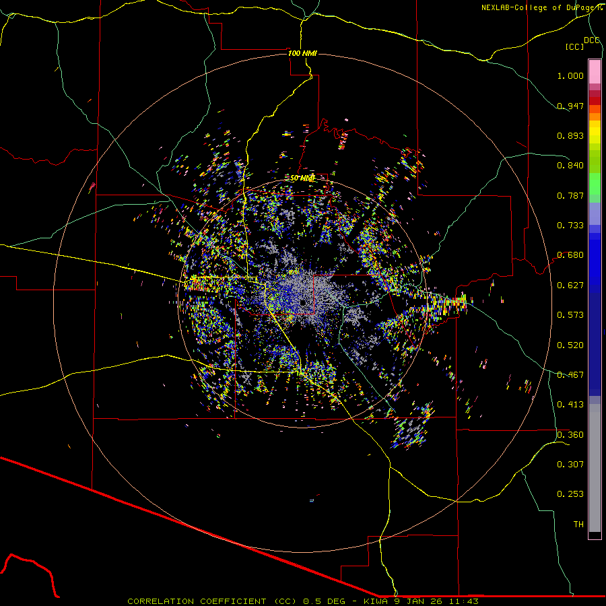Screen dimensions: 606x606
Task: Click the pink segment of the color bar
Action: pyautogui.click(x=595, y=71)
